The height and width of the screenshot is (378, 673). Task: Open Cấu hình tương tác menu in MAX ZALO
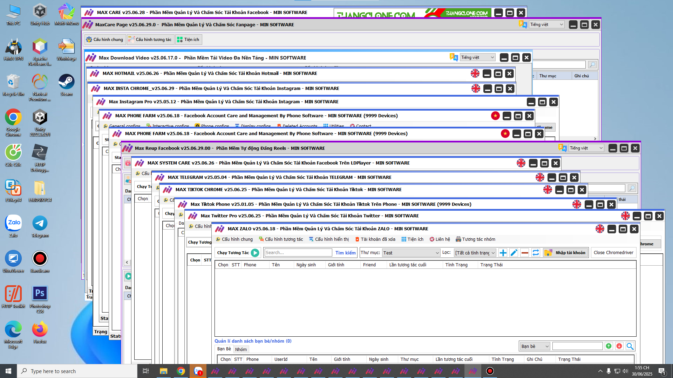coord(281,239)
